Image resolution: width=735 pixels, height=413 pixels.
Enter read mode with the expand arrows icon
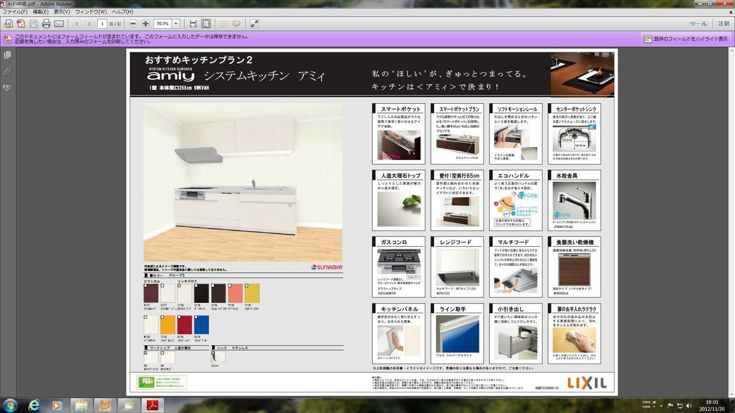click(254, 24)
